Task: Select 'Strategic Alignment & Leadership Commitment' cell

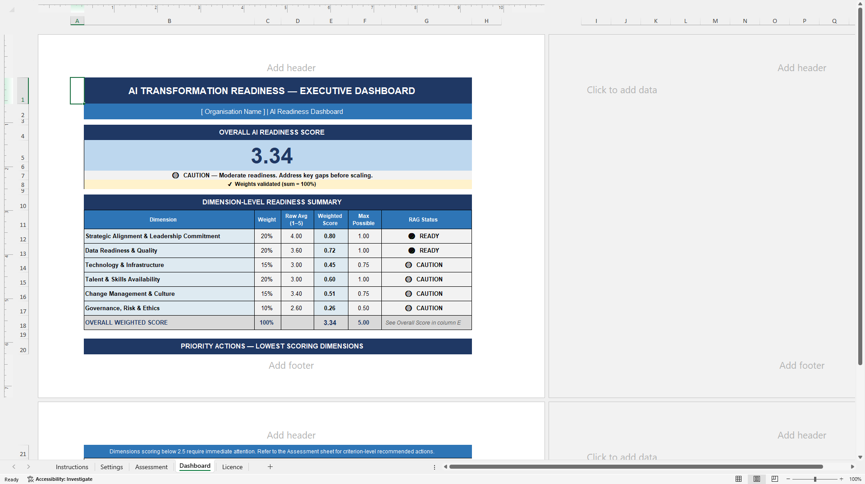Action: (x=169, y=236)
